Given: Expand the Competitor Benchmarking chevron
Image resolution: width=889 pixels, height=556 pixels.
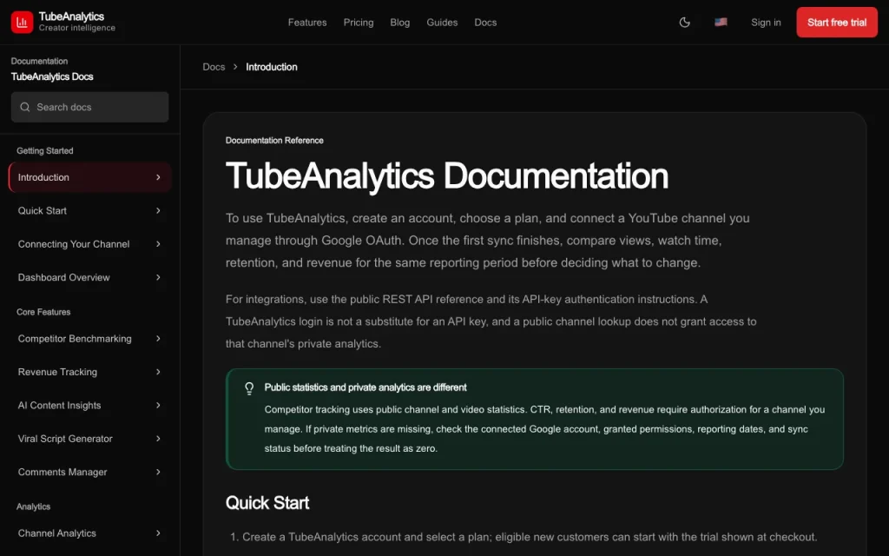Looking at the screenshot, I should tap(158, 339).
